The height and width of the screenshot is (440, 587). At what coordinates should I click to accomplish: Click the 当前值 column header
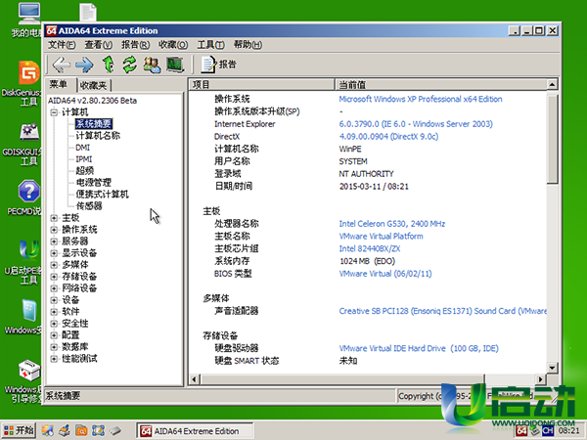(x=440, y=85)
